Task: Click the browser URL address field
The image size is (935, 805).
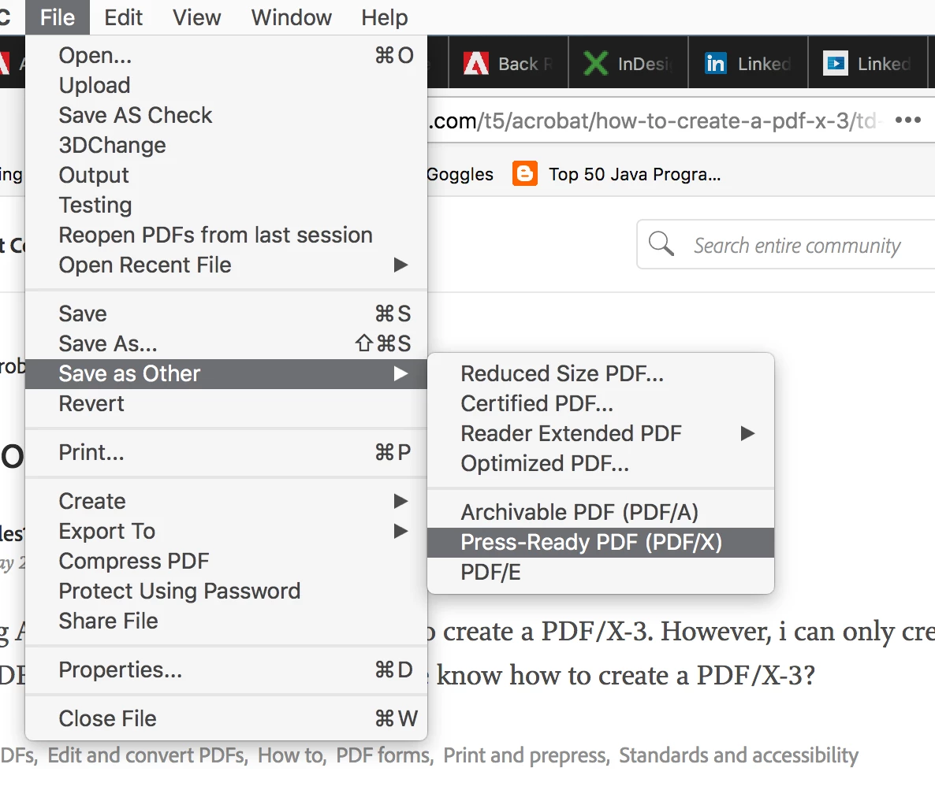Action: point(656,121)
